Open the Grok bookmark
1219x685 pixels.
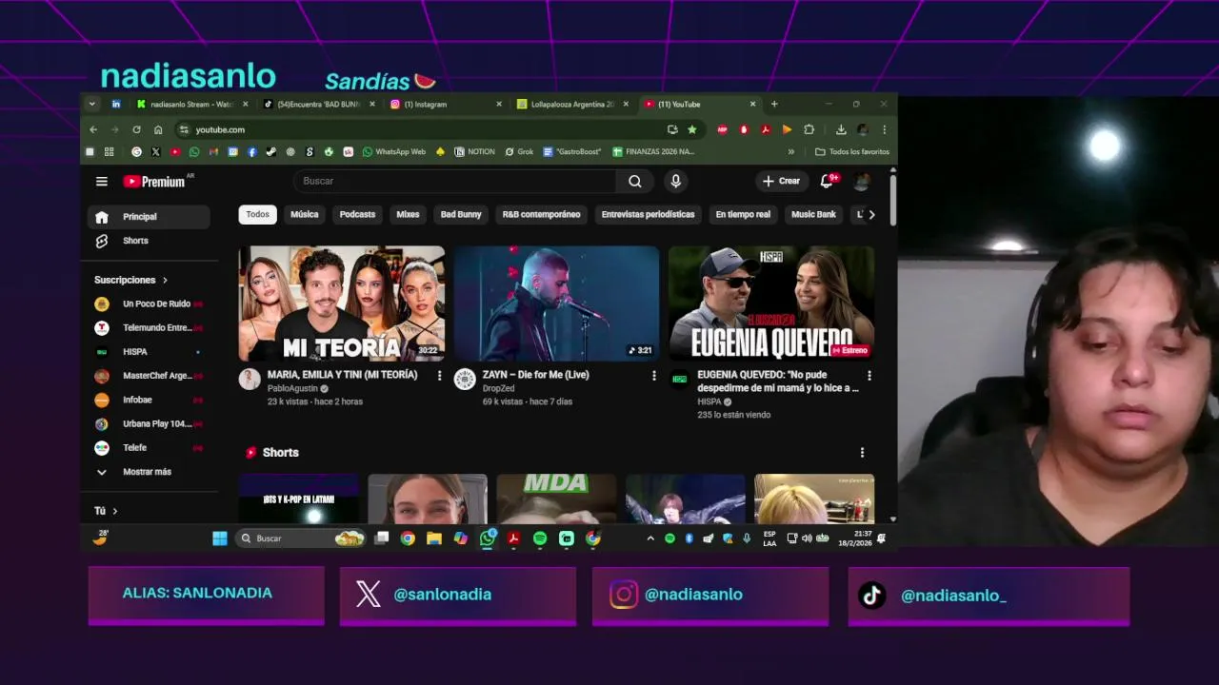coord(519,151)
